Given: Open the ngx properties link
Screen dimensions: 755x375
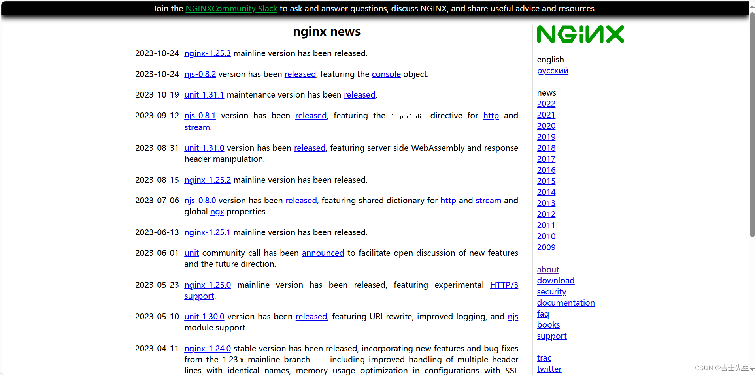Looking at the screenshot, I should 217,212.
